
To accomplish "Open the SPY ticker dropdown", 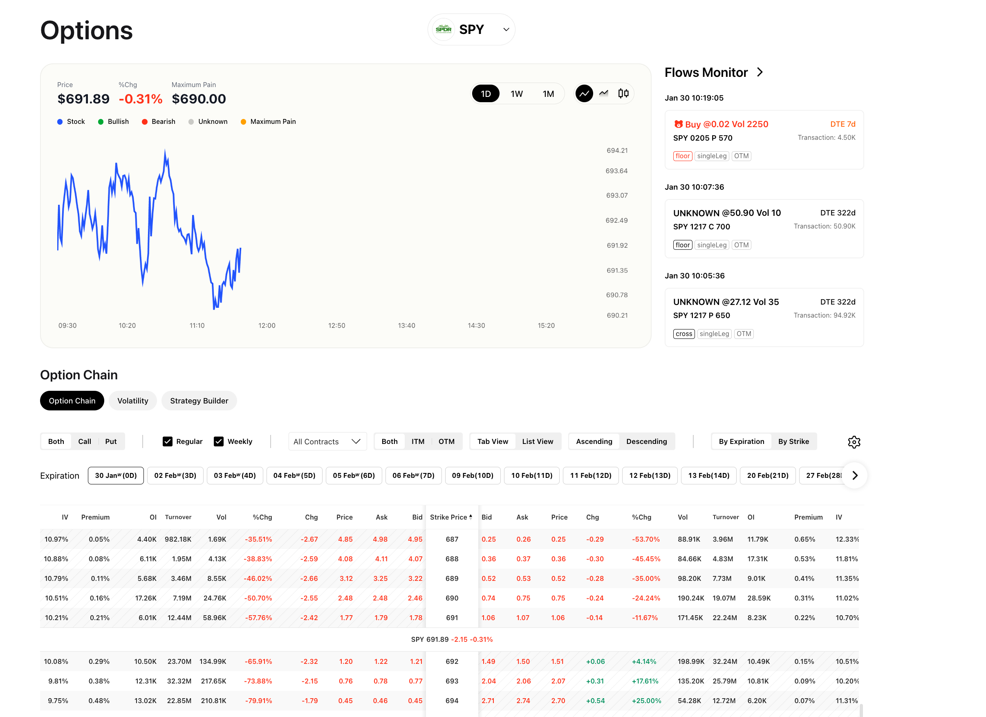I will (506, 29).
